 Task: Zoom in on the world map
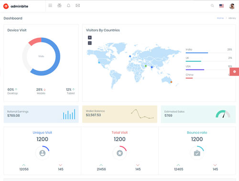pos(90,37)
